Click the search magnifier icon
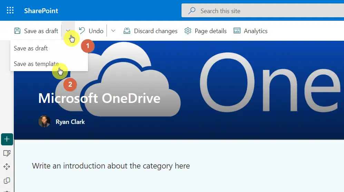The width and height of the screenshot is (344, 192). click(192, 11)
